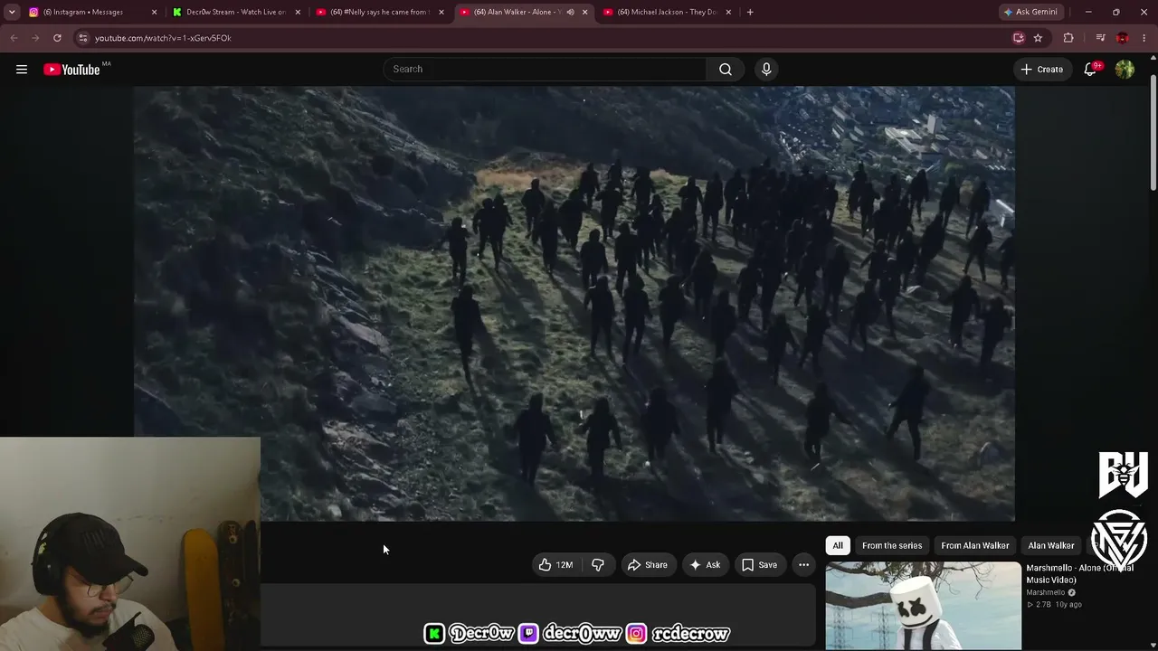
Task: Select the Alan Walker chip
Action: pyautogui.click(x=1051, y=545)
